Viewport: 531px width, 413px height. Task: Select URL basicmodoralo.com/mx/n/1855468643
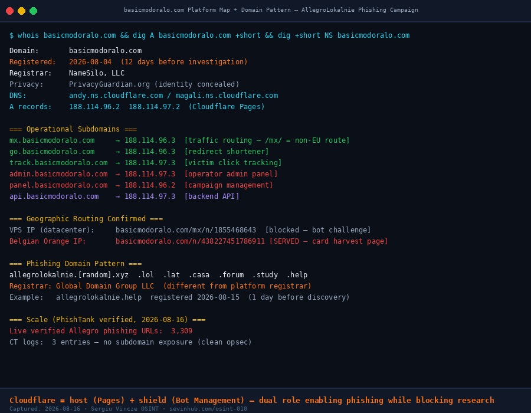(x=186, y=230)
